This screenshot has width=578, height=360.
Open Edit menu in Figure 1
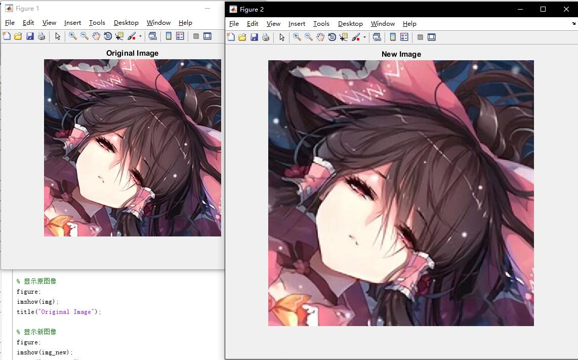pyautogui.click(x=28, y=22)
